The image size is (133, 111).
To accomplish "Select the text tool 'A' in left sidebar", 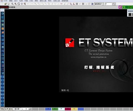I will [x=3, y=62].
